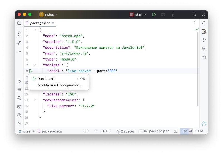Viewport: 223px width, 154px height.
Task: Click the Debug bug icon
Action: pos(163,14)
